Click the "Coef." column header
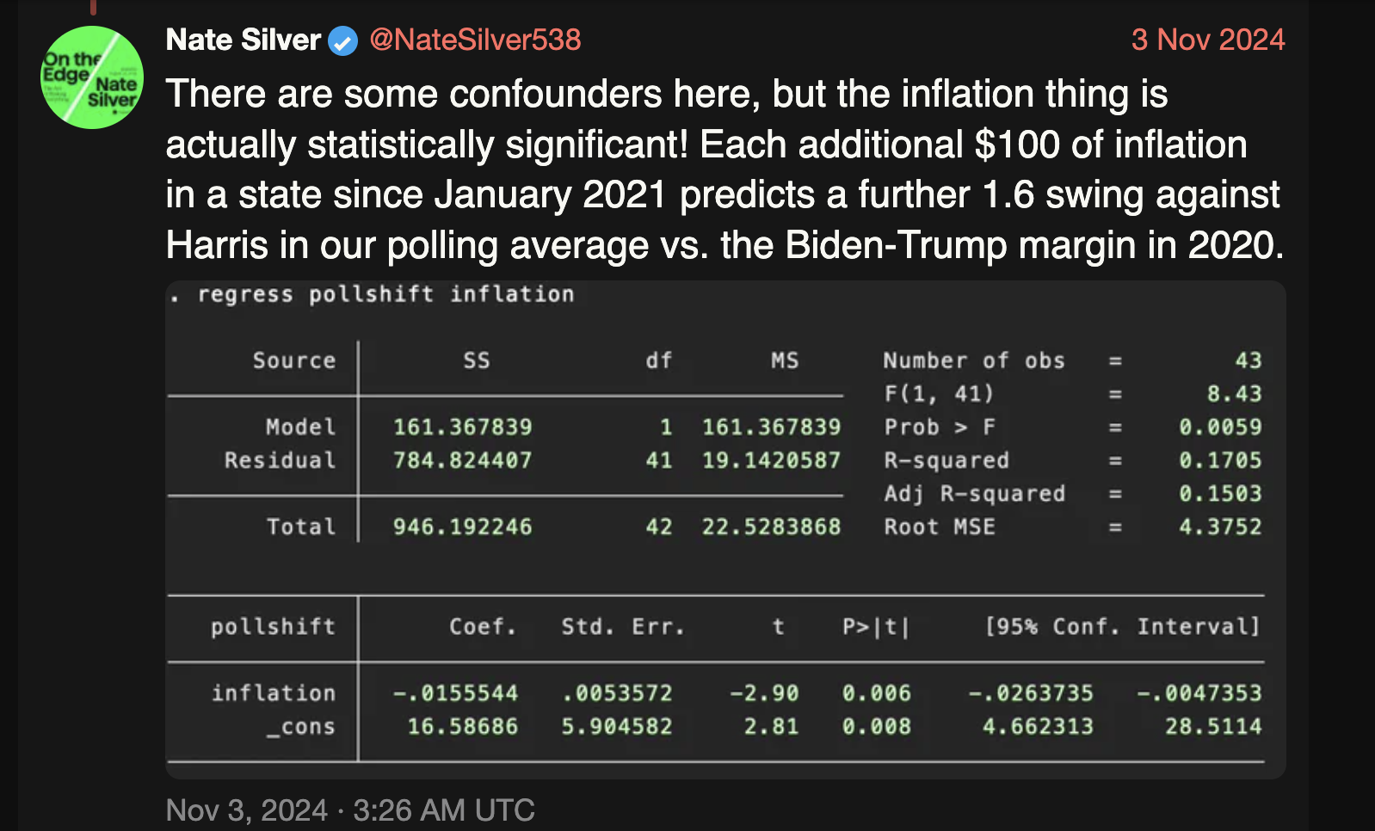 483,626
